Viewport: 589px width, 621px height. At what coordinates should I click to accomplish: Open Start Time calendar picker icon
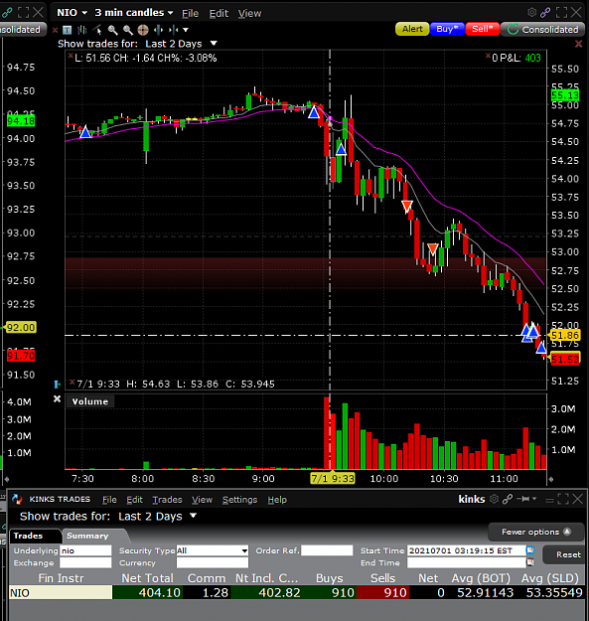pyautogui.click(x=530, y=550)
